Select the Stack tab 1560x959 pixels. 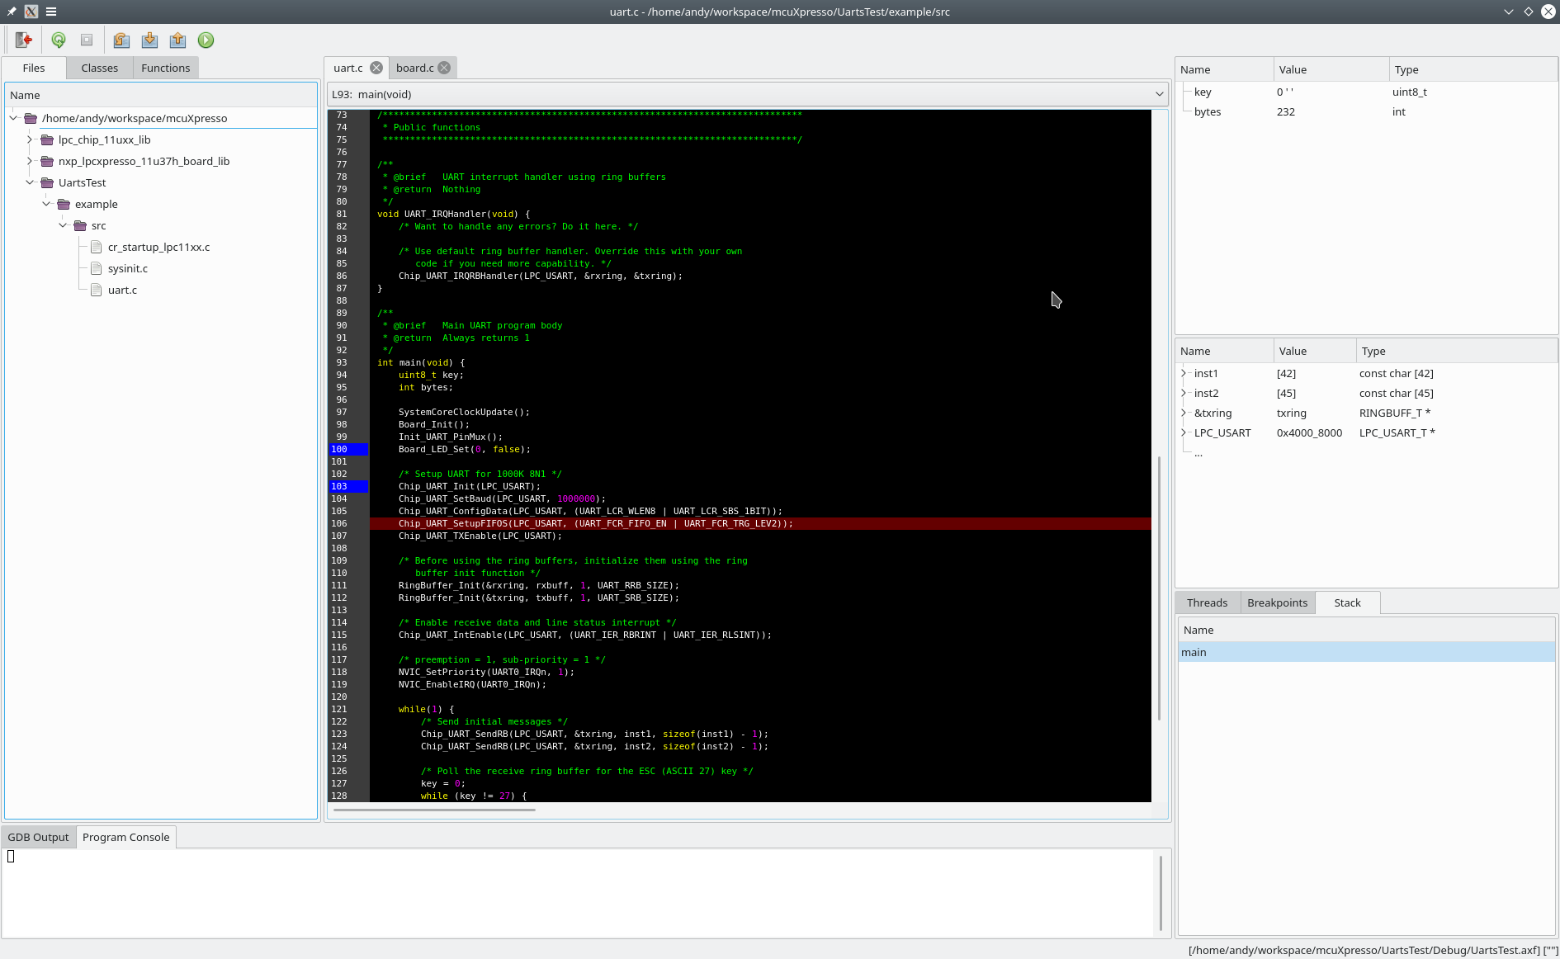coord(1347,602)
